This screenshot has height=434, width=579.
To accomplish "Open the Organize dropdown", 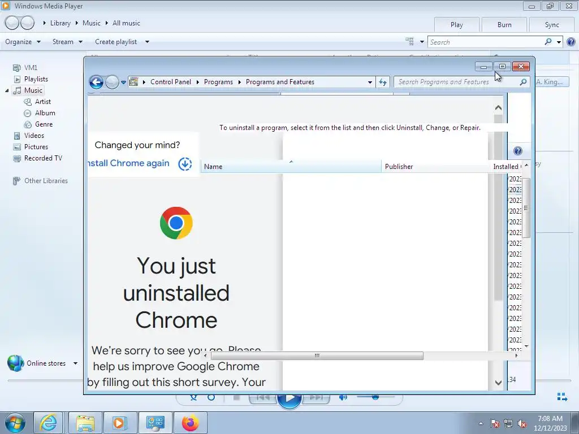I will pyautogui.click(x=23, y=42).
